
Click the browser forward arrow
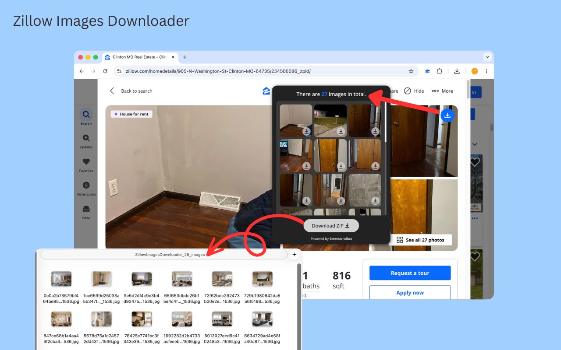point(93,71)
